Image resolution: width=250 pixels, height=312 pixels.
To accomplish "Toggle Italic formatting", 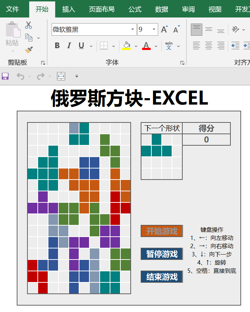I will (69, 46).
